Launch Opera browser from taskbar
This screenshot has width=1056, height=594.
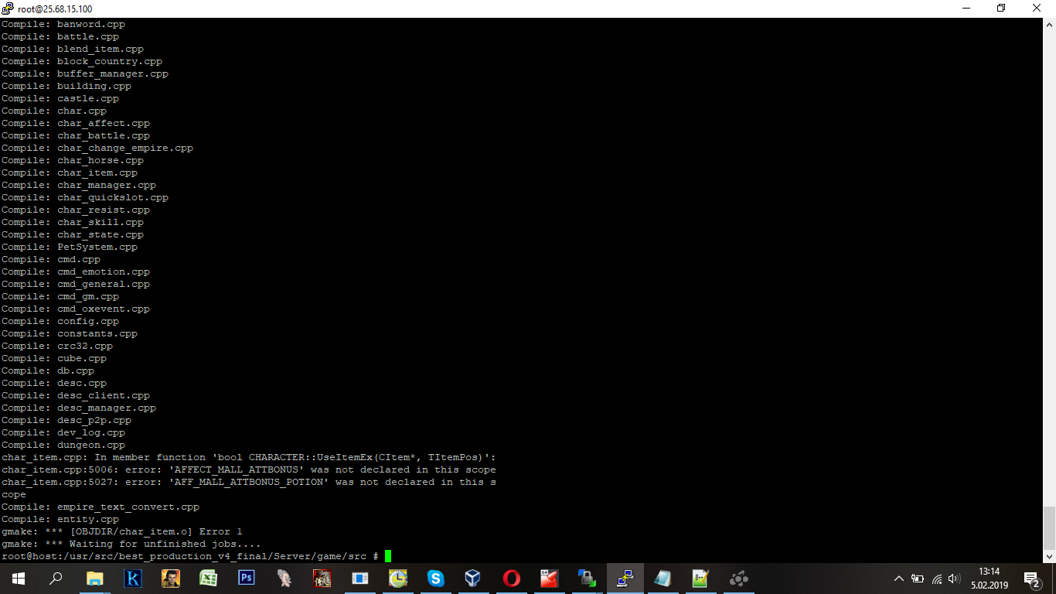[x=511, y=578]
